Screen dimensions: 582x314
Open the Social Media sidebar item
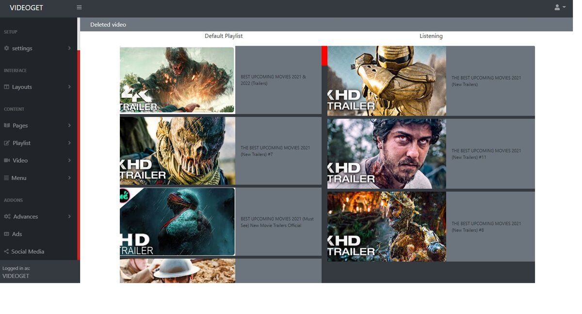[39, 251]
